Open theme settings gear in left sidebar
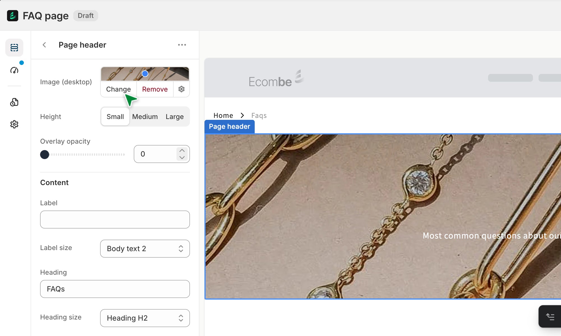Image resolution: width=561 pixels, height=336 pixels. click(x=14, y=124)
